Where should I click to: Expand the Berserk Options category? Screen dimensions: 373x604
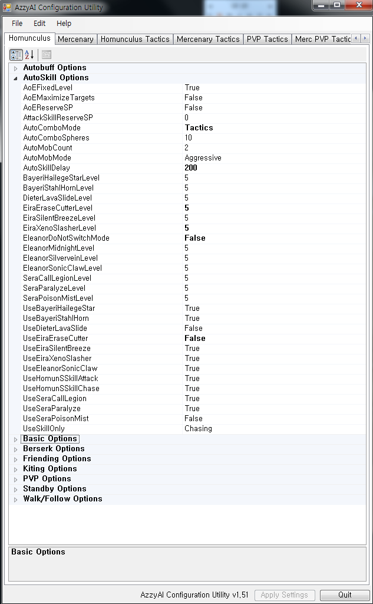coord(16,449)
